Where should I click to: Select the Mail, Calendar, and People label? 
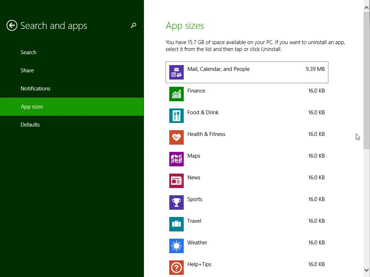[218, 69]
